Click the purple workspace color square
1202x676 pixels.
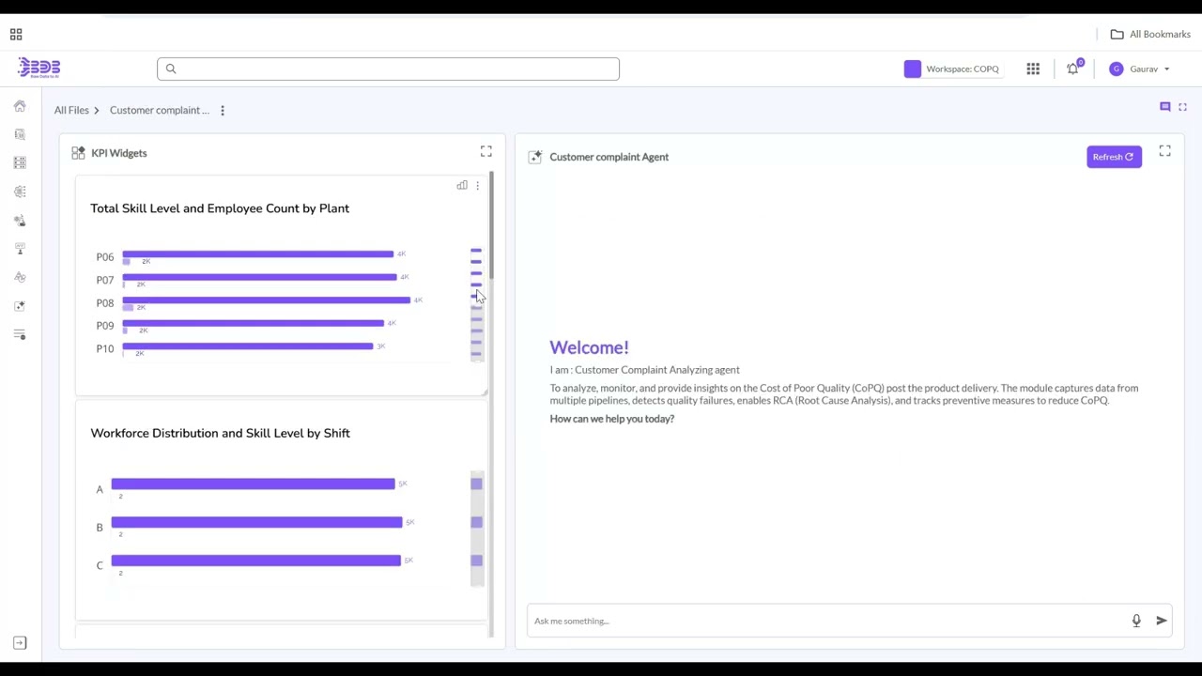coord(913,69)
